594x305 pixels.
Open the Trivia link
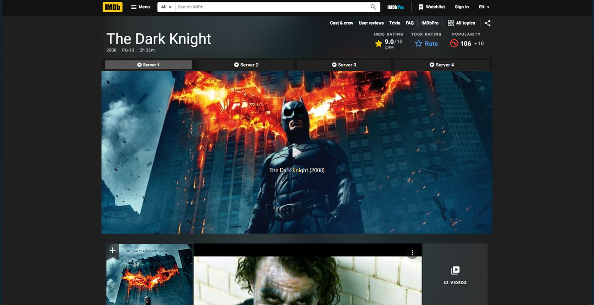pyautogui.click(x=395, y=23)
